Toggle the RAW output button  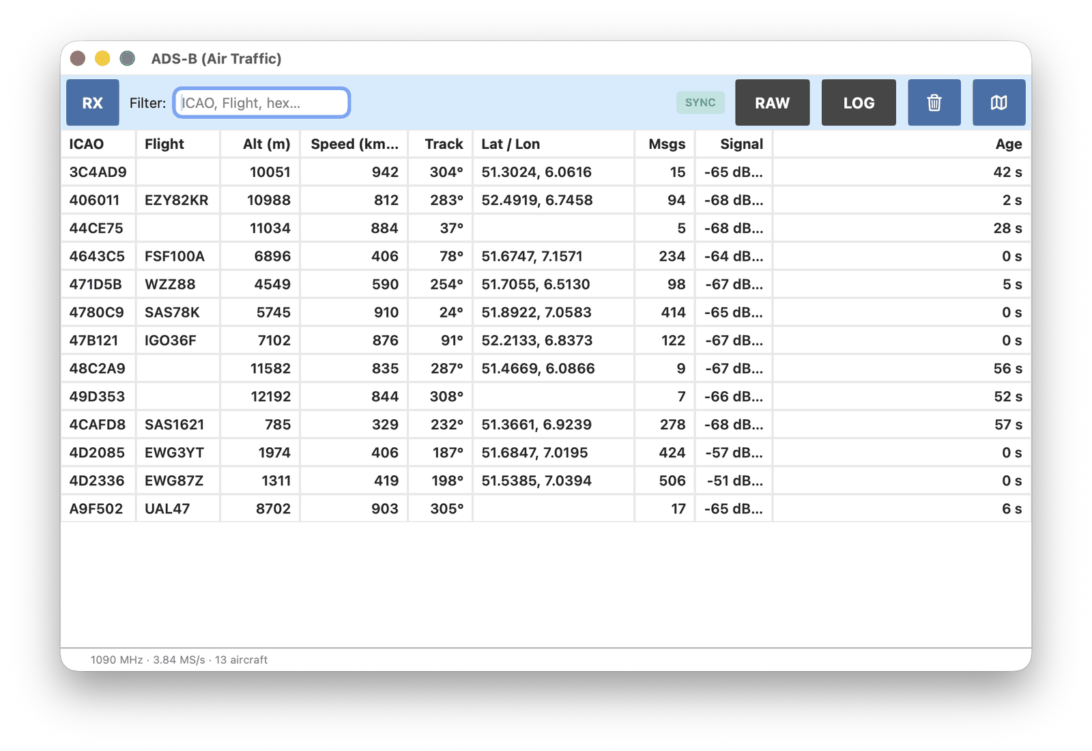[x=772, y=102]
